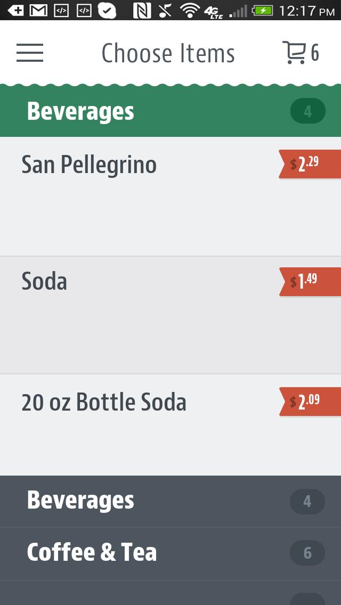Tap the silent mode status icon
The image size is (341, 605).
point(166,10)
